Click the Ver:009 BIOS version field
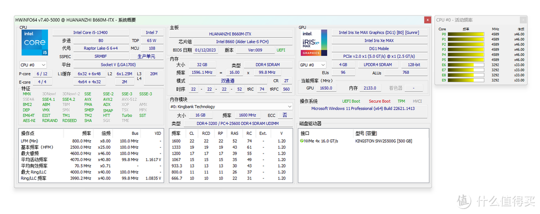Viewport: 540px width, 214px height. pyautogui.click(x=255, y=50)
